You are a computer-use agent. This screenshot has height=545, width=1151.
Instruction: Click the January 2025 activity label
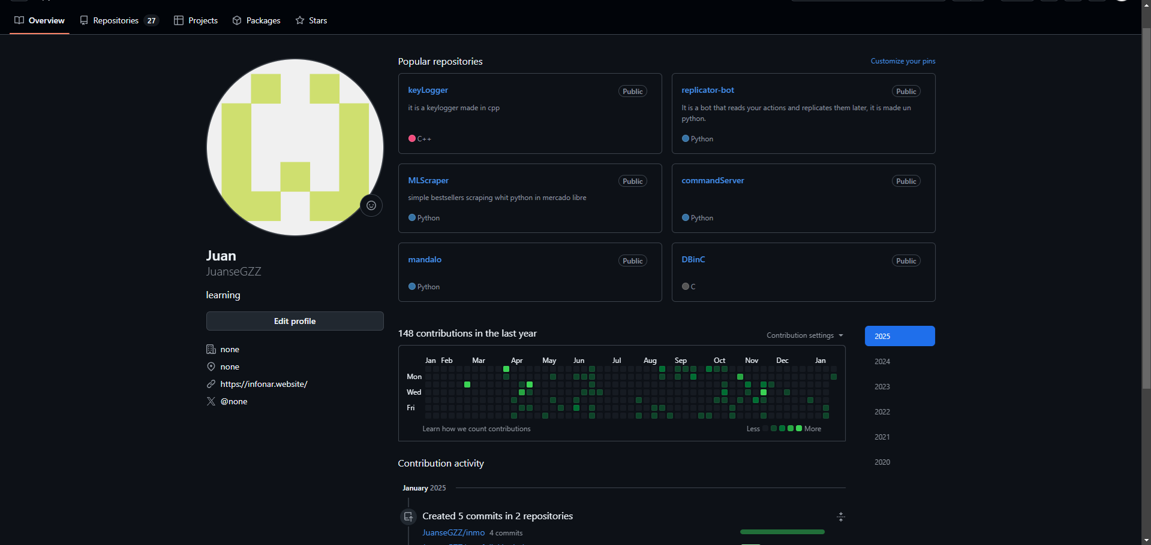pos(424,488)
